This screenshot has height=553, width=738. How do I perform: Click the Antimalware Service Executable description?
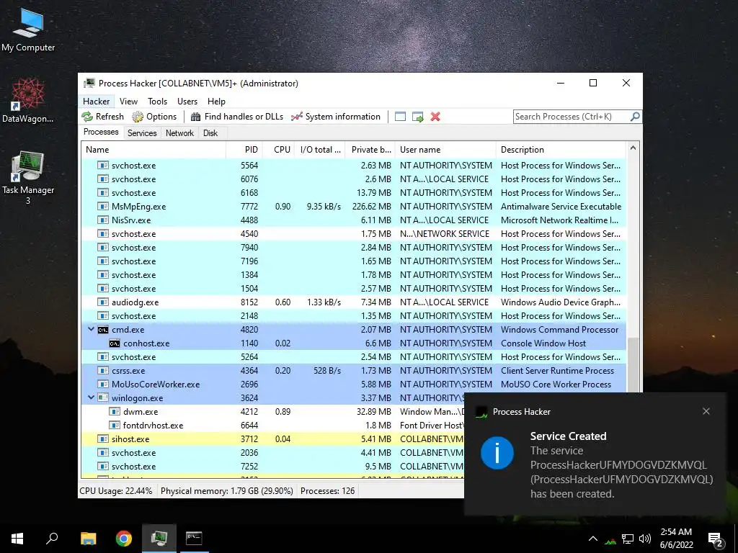pyautogui.click(x=561, y=207)
